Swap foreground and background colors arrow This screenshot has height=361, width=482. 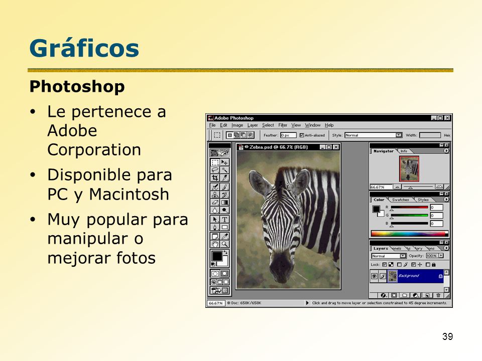tap(226, 252)
